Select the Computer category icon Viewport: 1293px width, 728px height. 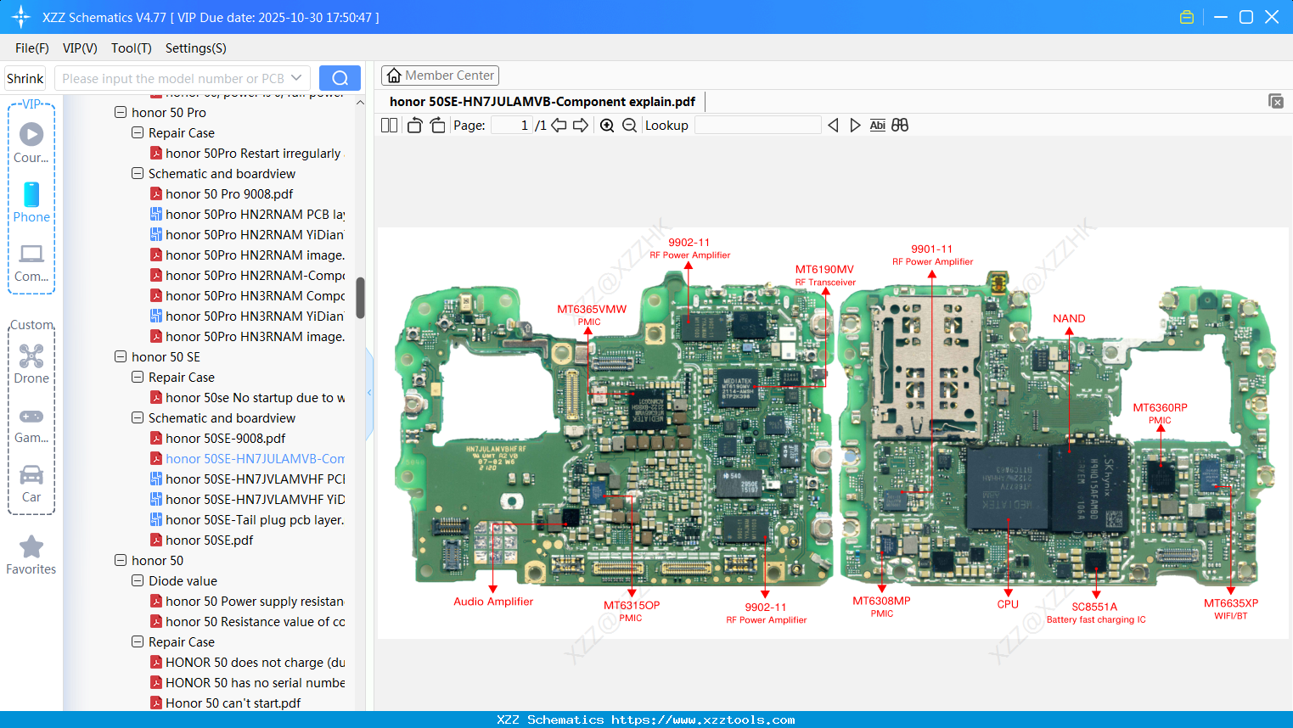[x=31, y=262]
